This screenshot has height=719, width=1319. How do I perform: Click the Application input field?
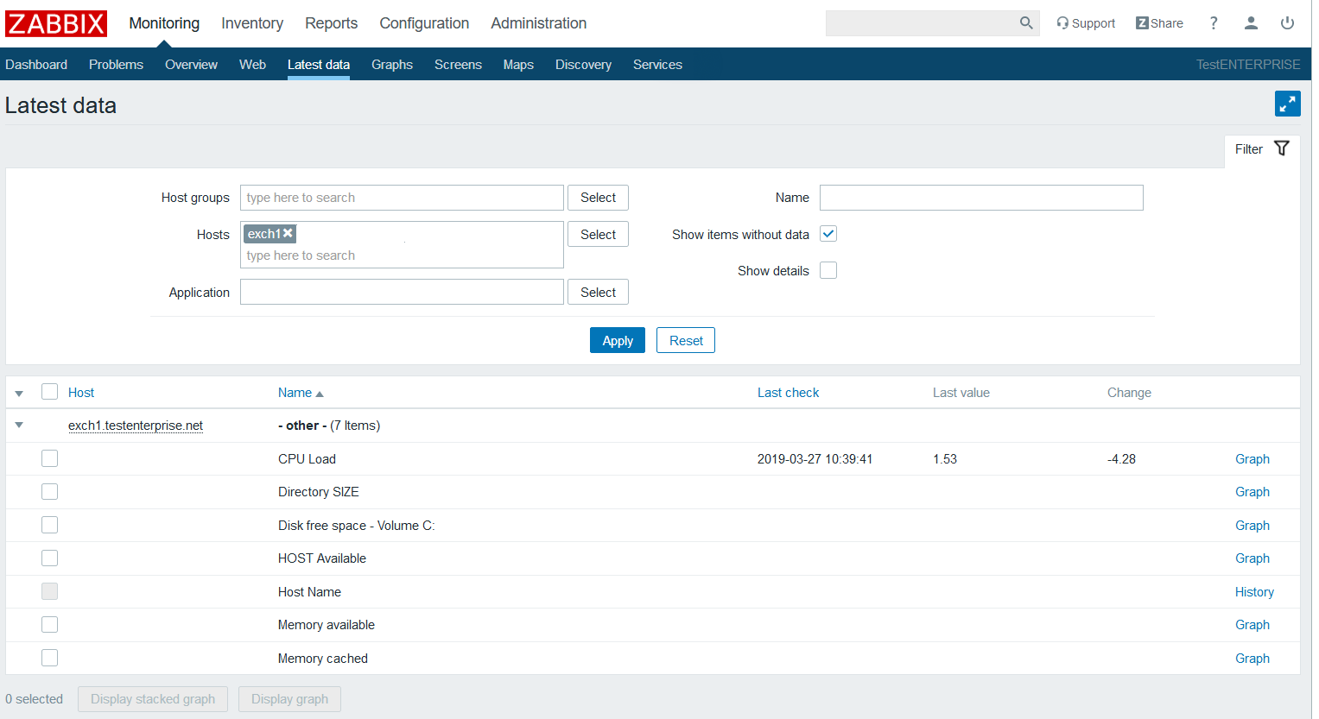tap(402, 292)
